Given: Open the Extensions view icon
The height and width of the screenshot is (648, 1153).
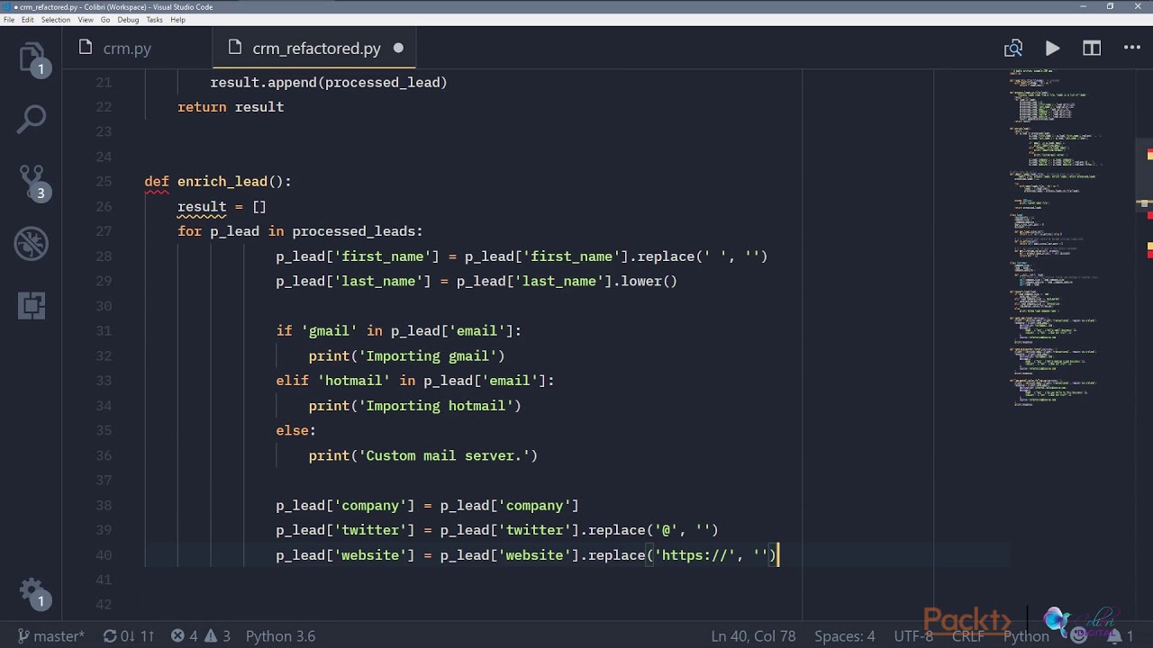Looking at the screenshot, I should pyautogui.click(x=32, y=306).
